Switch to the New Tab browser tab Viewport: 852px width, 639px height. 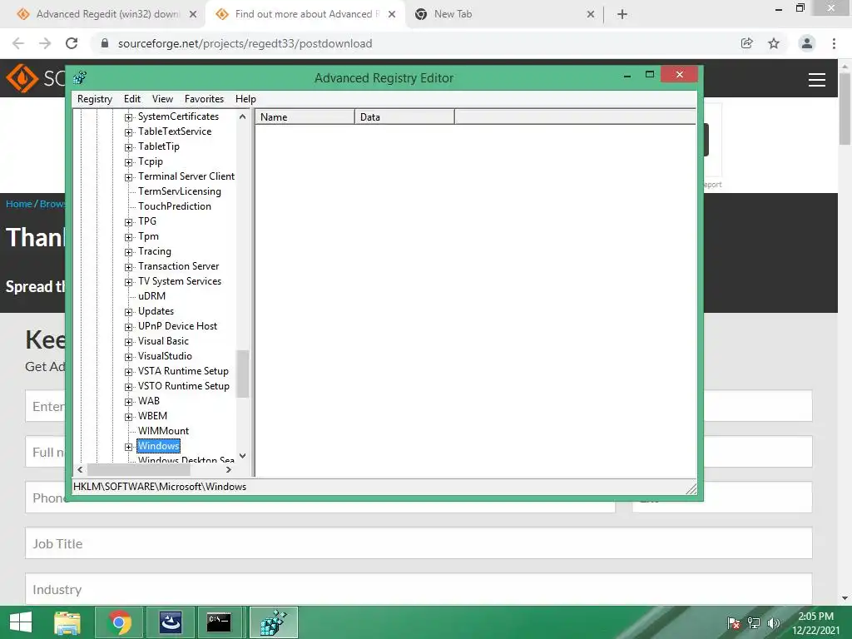pyautogui.click(x=453, y=14)
